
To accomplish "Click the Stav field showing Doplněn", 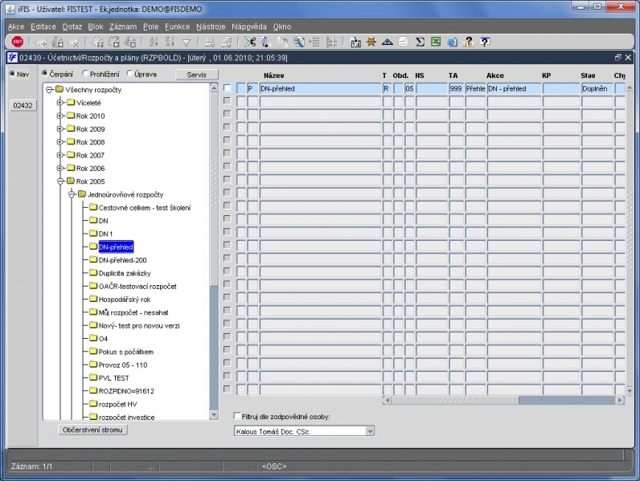I will tap(597, 88).
